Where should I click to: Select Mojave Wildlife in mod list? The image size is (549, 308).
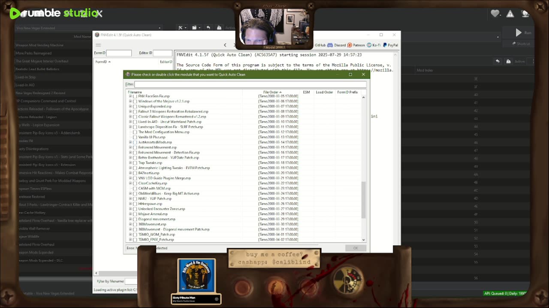(28, 237)
